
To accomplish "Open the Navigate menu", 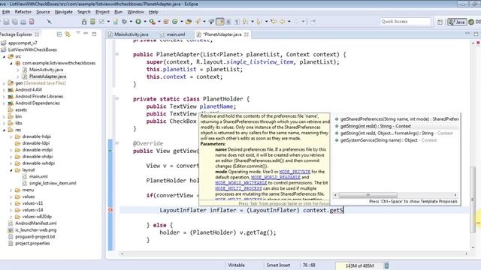I will coord(63,12).
